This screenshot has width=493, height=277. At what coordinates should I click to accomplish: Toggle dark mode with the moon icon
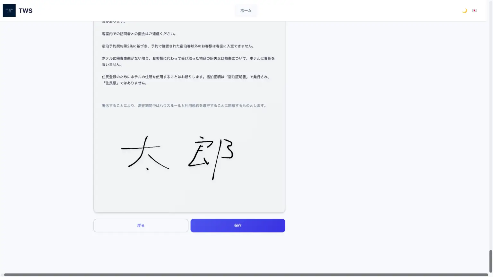[464, 11]
